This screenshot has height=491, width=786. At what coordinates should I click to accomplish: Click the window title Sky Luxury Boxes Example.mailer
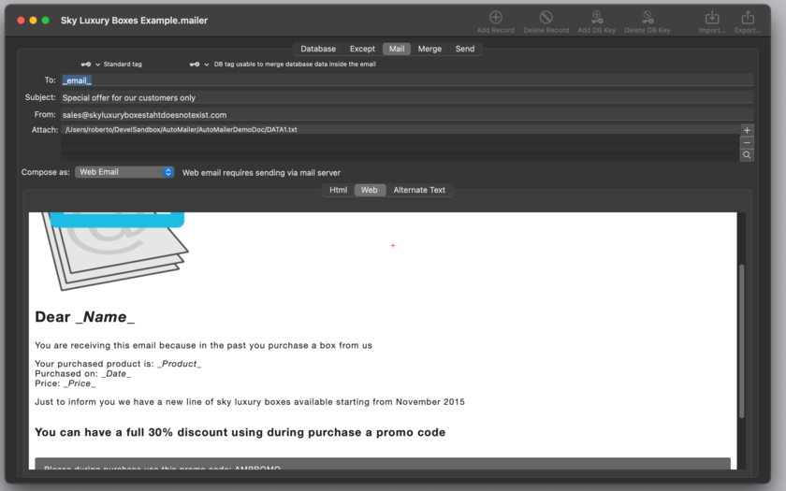[x=134, y=21]
